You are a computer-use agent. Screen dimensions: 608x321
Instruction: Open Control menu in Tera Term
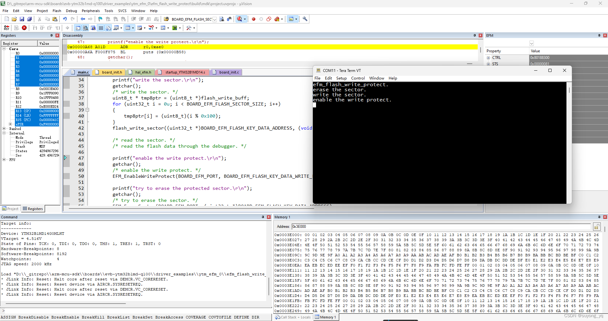tap(358, 78)
